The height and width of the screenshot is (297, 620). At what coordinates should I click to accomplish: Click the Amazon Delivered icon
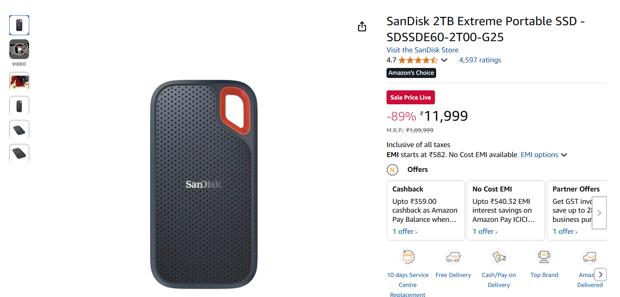click(x=589, y=257)
